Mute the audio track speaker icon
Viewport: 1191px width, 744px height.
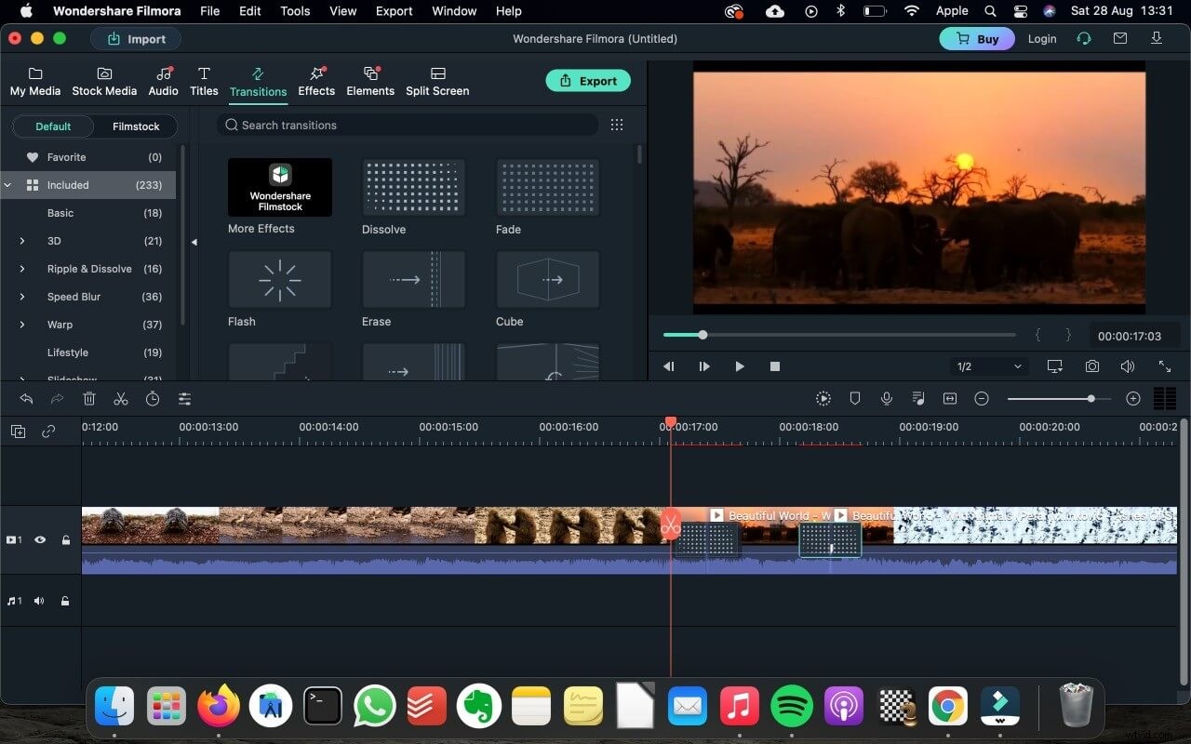point(38,600)
